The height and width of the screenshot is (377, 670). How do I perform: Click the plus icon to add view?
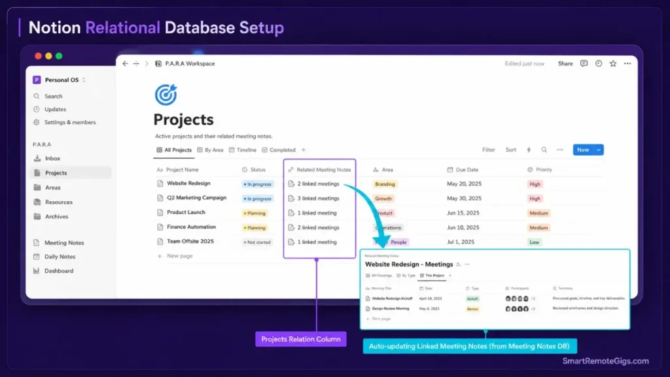(304, 150)
